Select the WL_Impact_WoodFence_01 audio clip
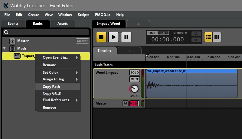 click(191, 83)
